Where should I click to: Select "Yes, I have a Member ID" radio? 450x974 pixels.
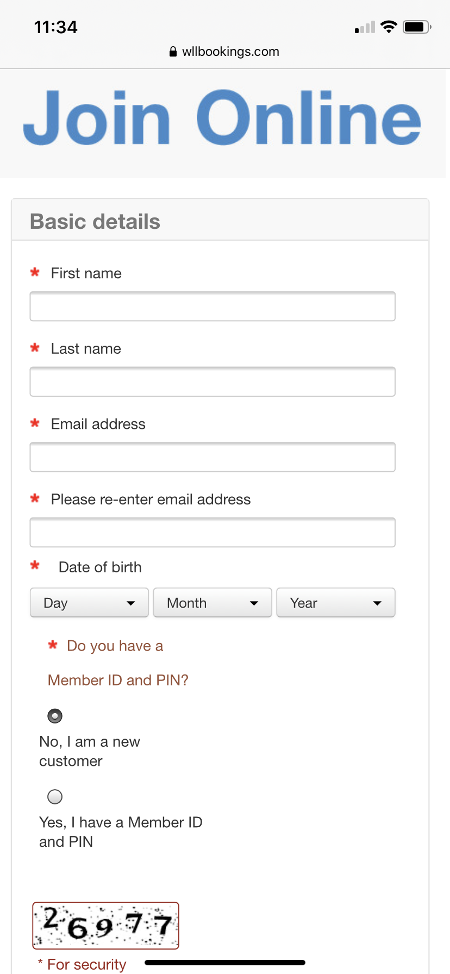pos(55,797)
